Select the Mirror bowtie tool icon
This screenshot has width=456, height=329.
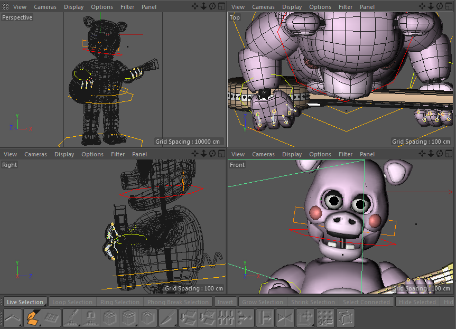click(x=285, y=317)
